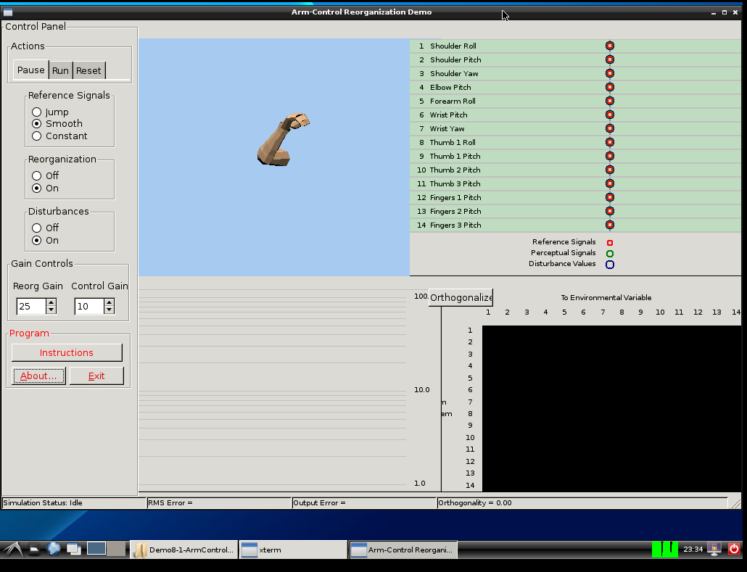The width and height of the screenshot is (747, 572).
Task: Click the show desktop windows icon
Action: pyautogui.click(x=73, y=549)
